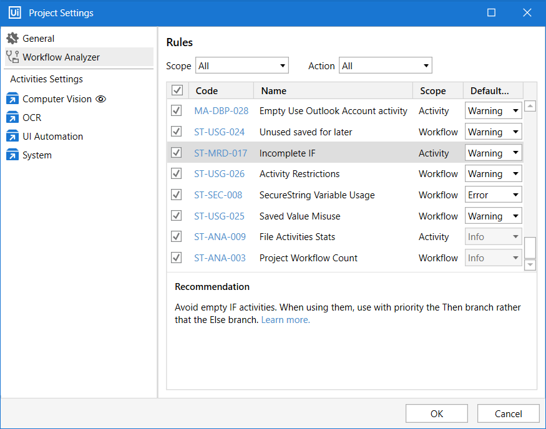The image size is (546, 429).
Task: Open the Scope filter dropdown
Action: click(242, 65)
